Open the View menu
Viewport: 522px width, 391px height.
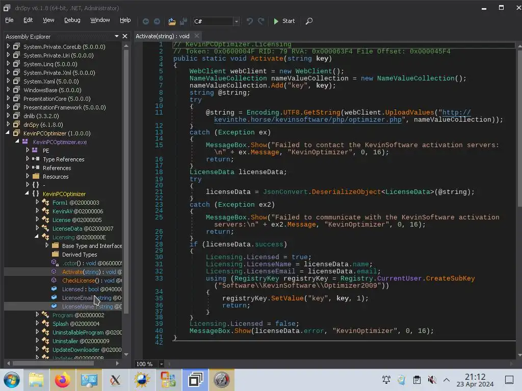[x=48, y=20]
